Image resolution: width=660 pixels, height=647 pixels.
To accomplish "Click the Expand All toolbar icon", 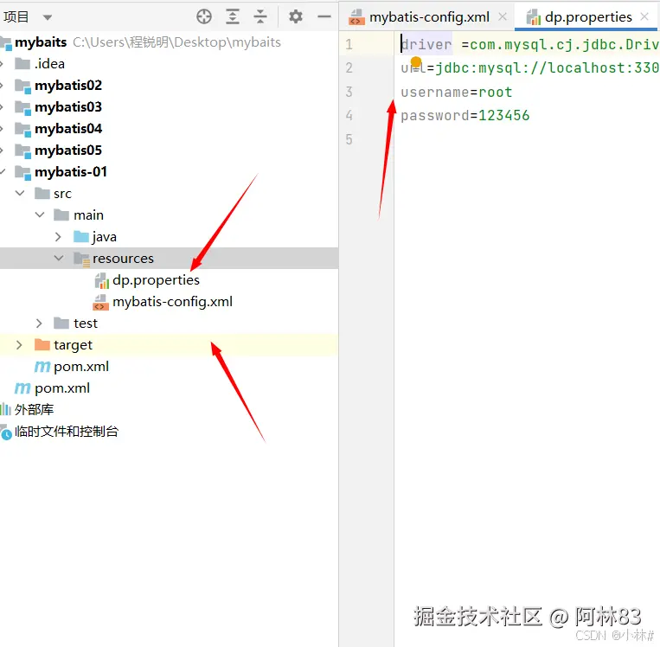I will coord(233,16).
